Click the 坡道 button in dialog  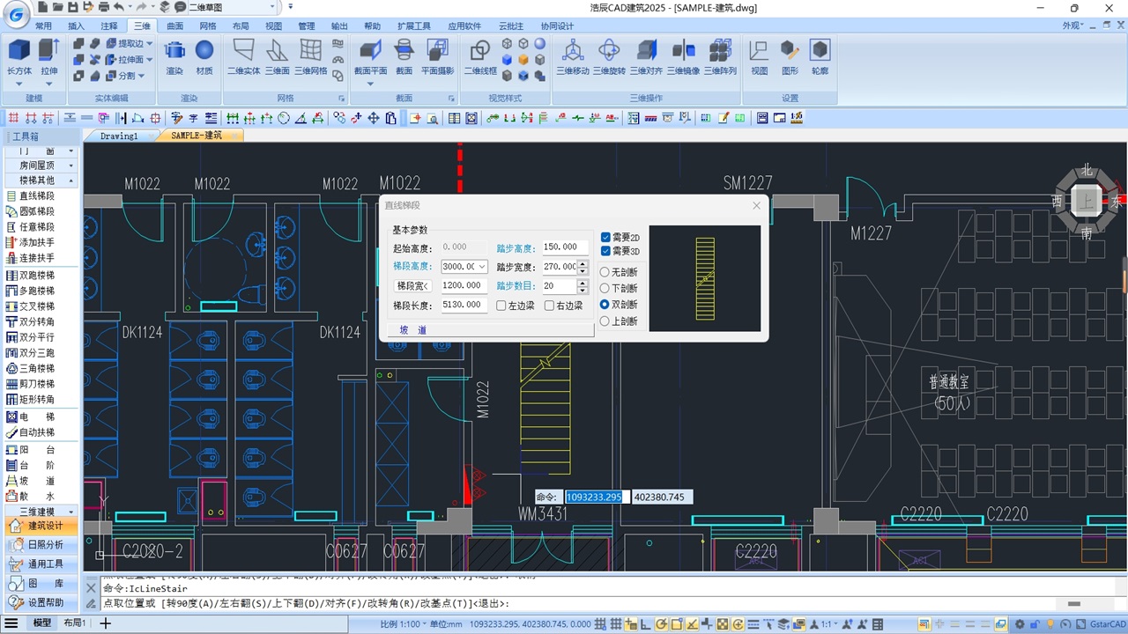pyautogui.click(x=412, y=330)
